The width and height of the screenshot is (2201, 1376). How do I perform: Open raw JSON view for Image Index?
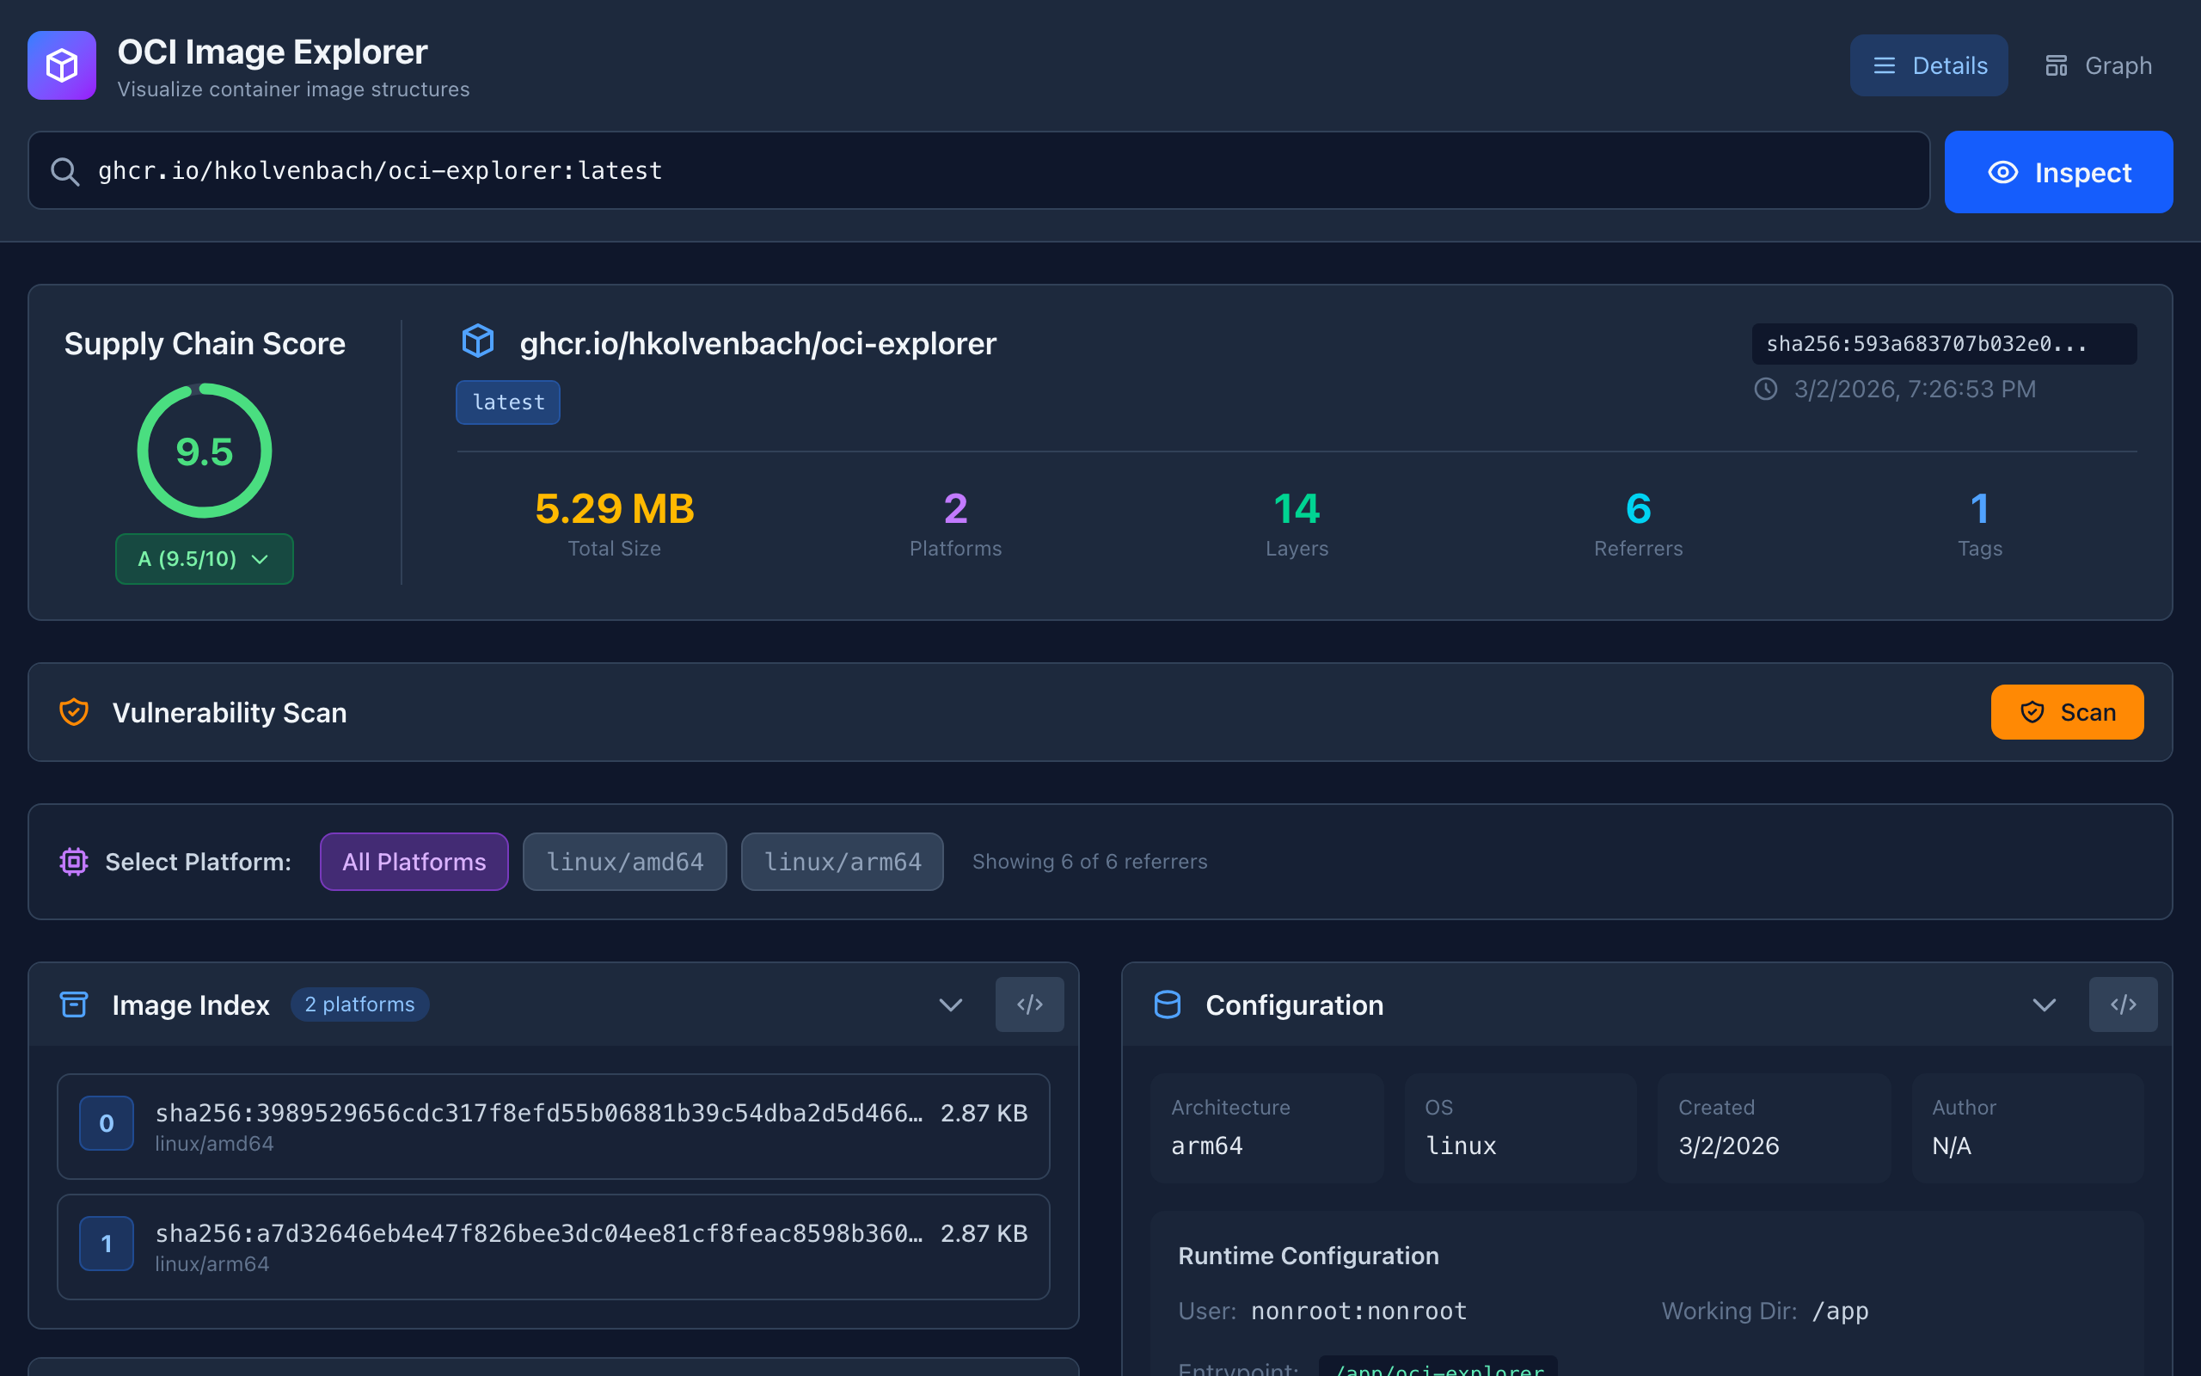coord(1028,1004)
